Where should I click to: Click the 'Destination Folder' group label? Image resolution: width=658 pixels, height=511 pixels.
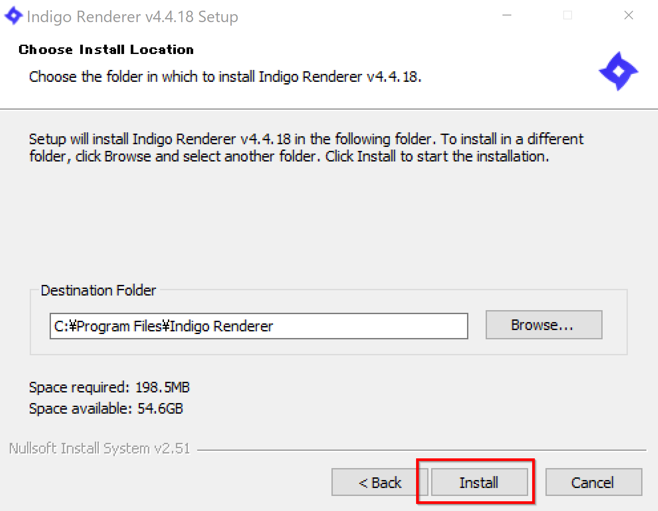[x=98, y=291]
